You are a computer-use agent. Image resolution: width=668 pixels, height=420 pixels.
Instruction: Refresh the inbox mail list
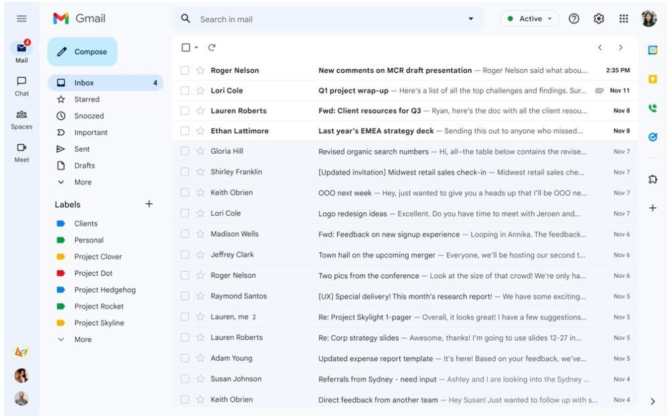coord(212,47)
